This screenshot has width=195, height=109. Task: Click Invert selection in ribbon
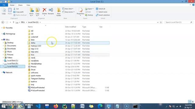tap(103, 15)
